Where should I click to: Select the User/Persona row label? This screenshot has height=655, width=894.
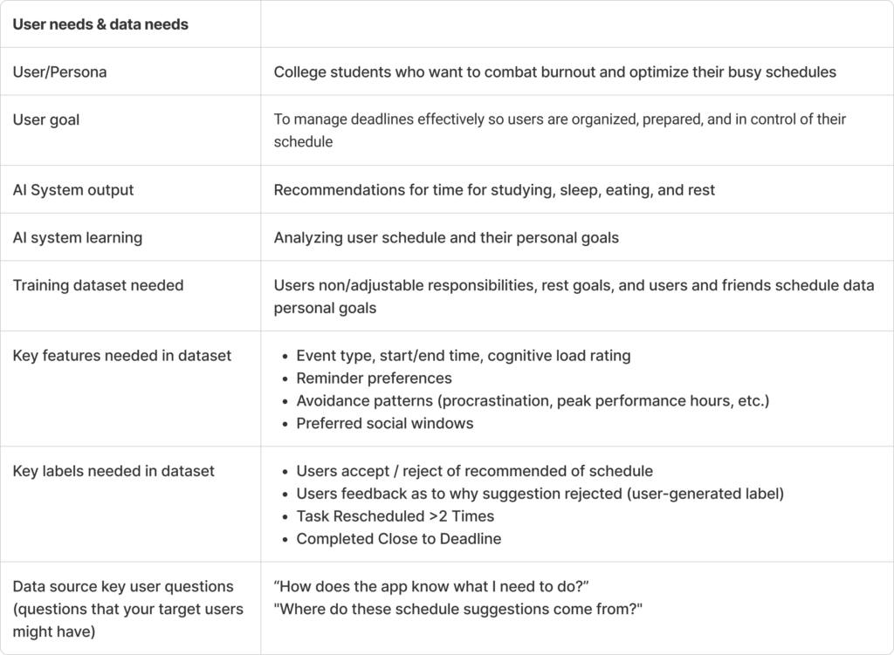[x=60, y=72]
